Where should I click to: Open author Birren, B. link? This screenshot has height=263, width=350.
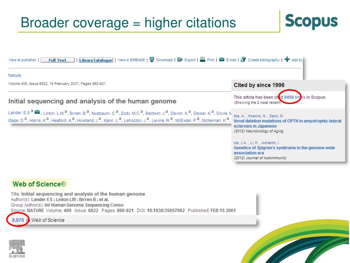point(78,113)
